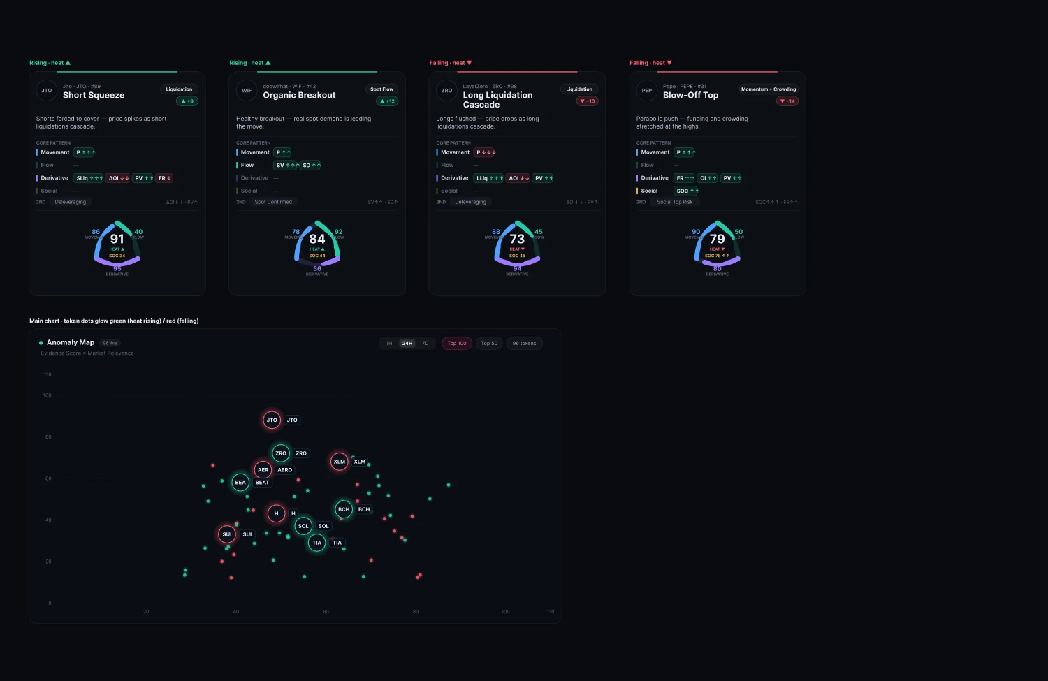Image resolution: width=1048 pixels, height=681 pixels.
Task: Switch timeframe to 1H
Action: click(389, 344)
